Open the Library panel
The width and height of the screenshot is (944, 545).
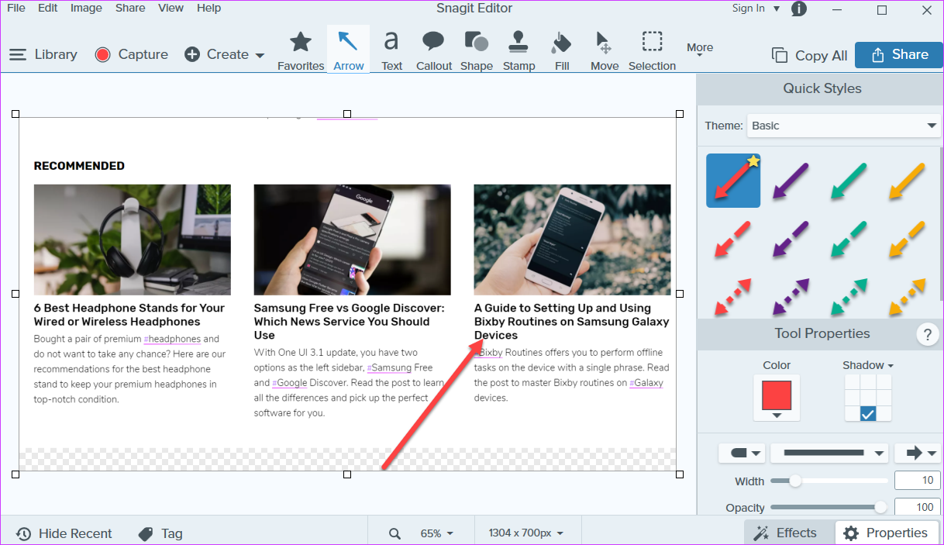coord(43,54)
